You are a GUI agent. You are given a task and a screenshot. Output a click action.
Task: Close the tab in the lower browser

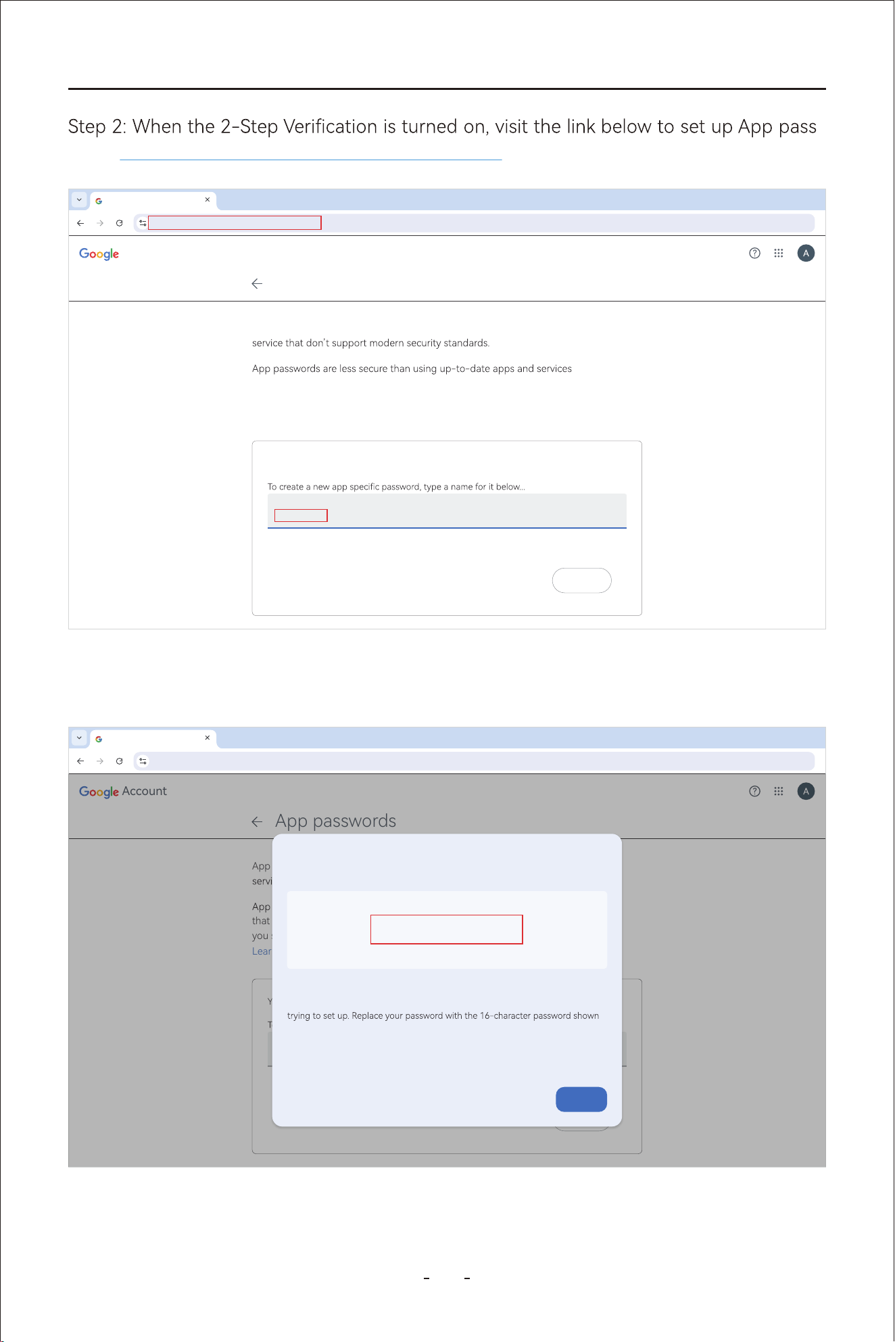pos(208,738)
